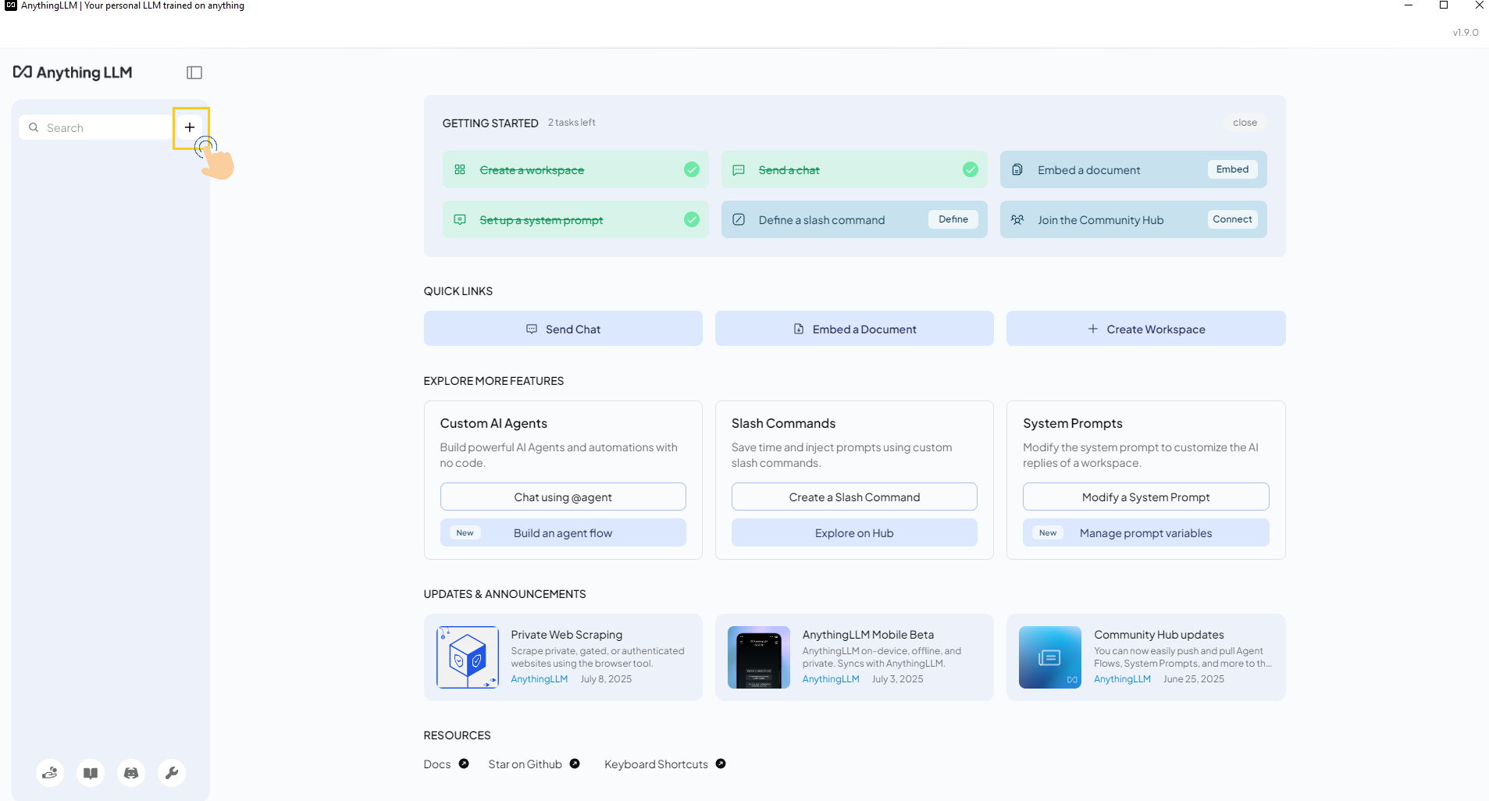Open the AnythingLLM Mobile Beta thumbnail

(x=757, y=657)
